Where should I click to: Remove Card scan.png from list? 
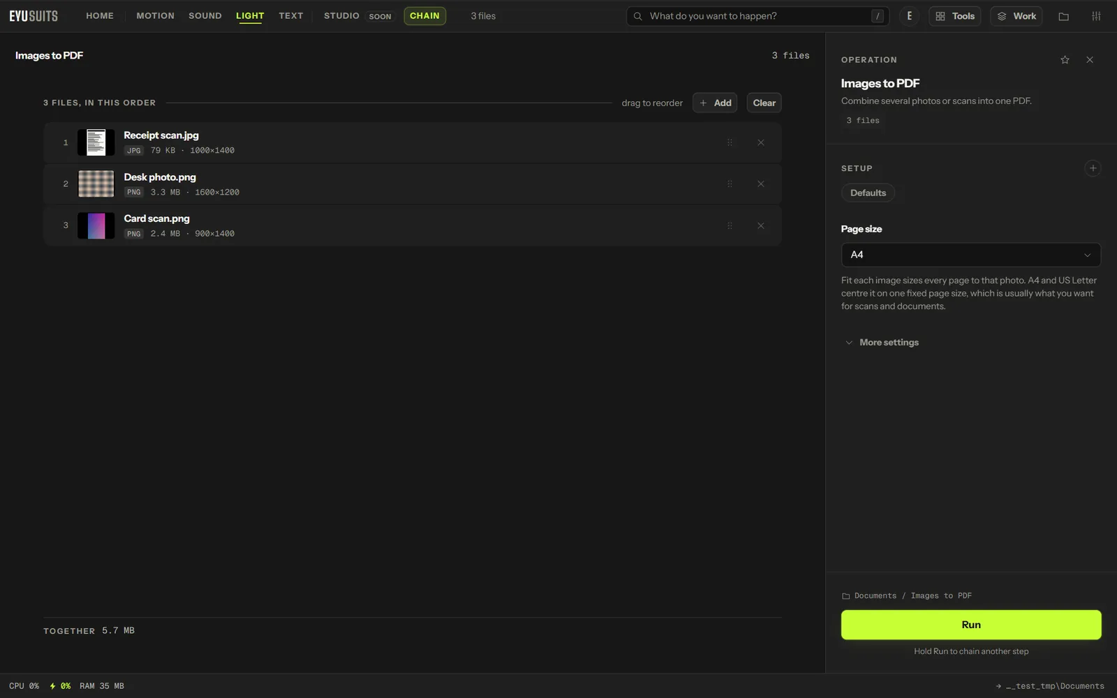tap(761, 226)
